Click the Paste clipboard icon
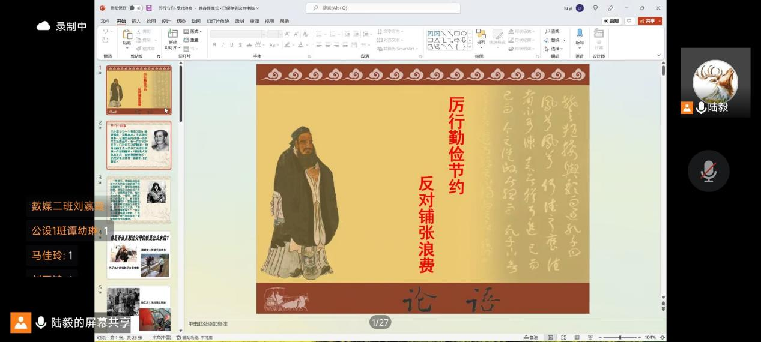Image resolution: width=761 pixels, height=342 pixels. (127, 34)
